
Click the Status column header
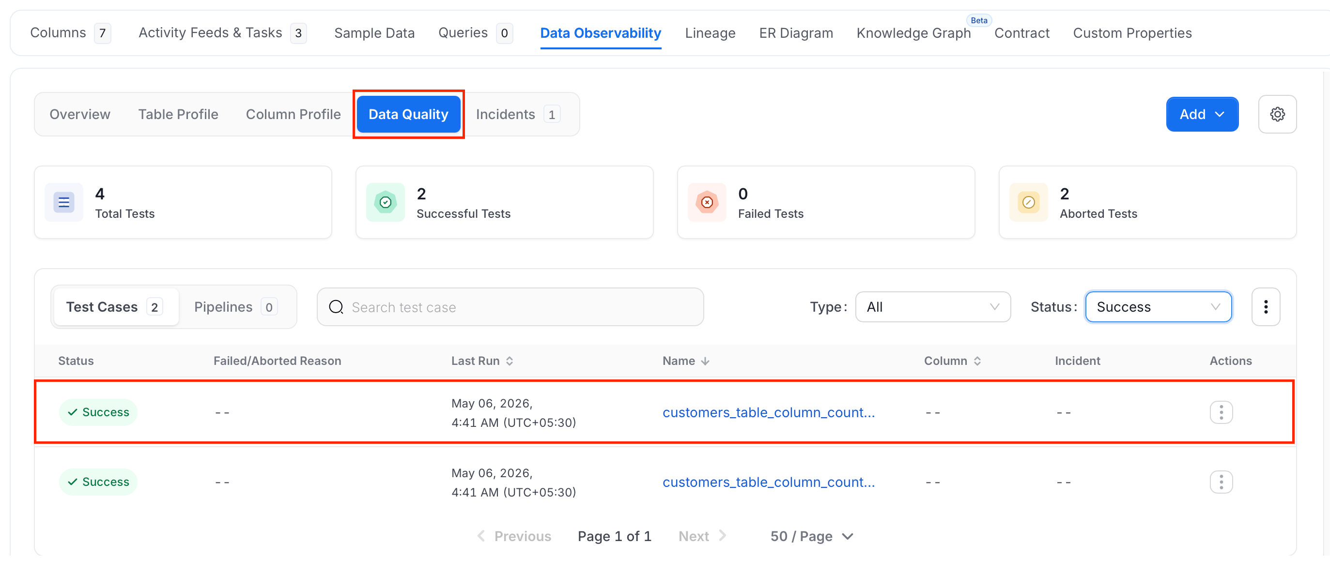pyautogui.click(x=76, y=361)
